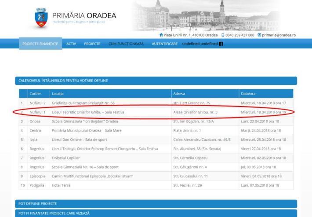Viewport: 312px width, 217px height.
Task: Click the Oradea city skyline banner image
Action: point(206,15)
